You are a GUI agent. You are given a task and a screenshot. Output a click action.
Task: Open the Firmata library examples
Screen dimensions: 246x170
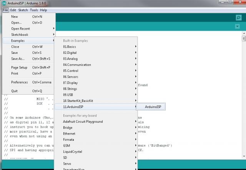[96, 140]
